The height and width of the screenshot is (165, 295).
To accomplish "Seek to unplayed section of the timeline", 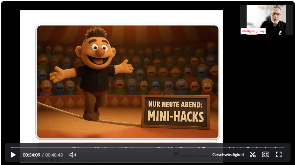I will tap(250, 147).
